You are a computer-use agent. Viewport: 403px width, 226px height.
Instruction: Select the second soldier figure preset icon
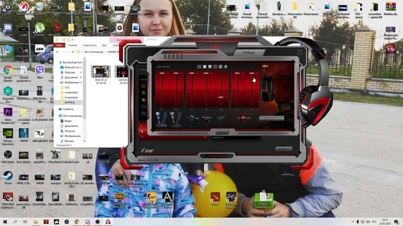click(176, 119)
